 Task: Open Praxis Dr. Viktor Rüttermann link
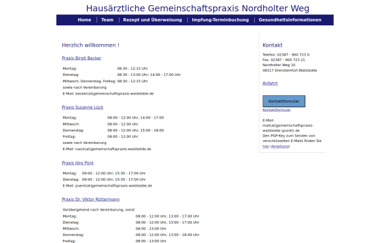pos(91,200)
